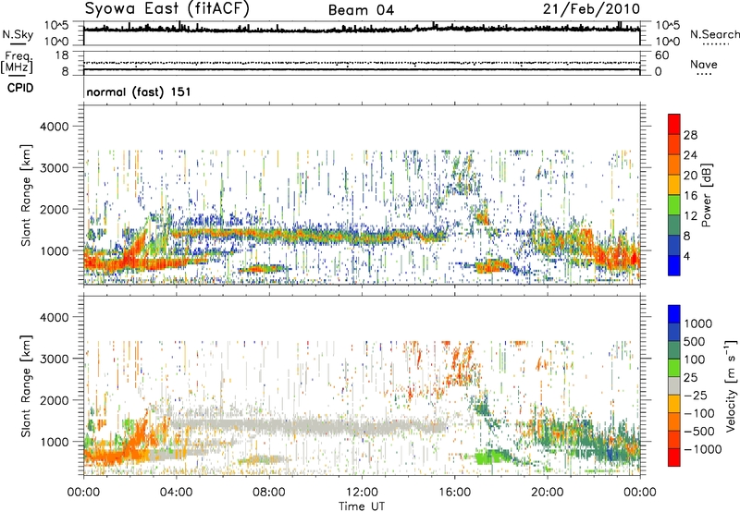Click the "normal (fast) 151" mode text

point(138,91)
